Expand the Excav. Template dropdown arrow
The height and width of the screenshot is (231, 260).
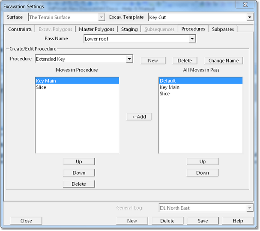(250, 17)
